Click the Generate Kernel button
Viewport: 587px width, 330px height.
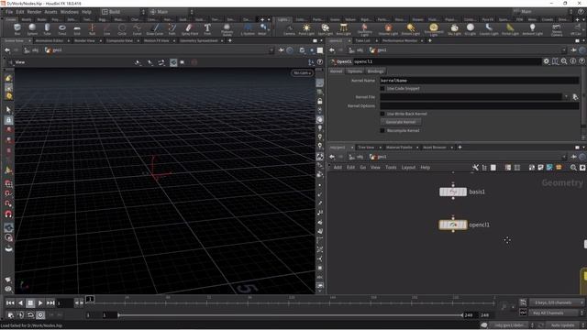tap(401, 122)
